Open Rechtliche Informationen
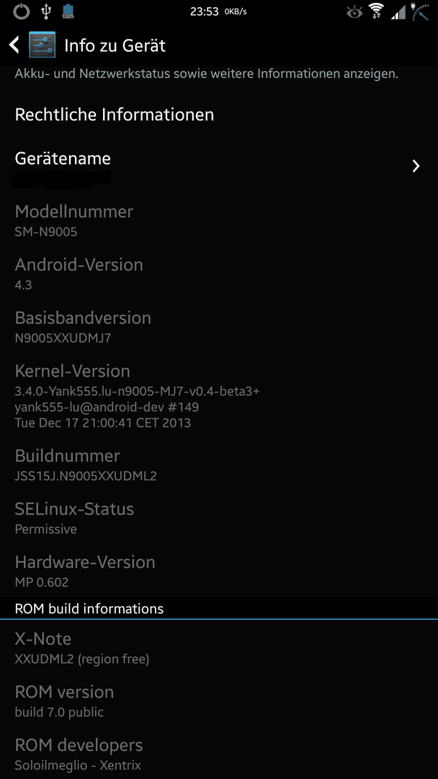This screenshot has width=438, height=779. [219, 115]
